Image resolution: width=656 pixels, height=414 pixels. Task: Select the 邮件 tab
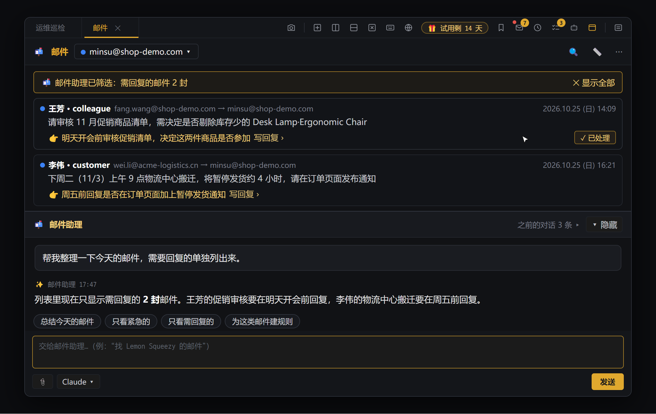tap(100, 28)
